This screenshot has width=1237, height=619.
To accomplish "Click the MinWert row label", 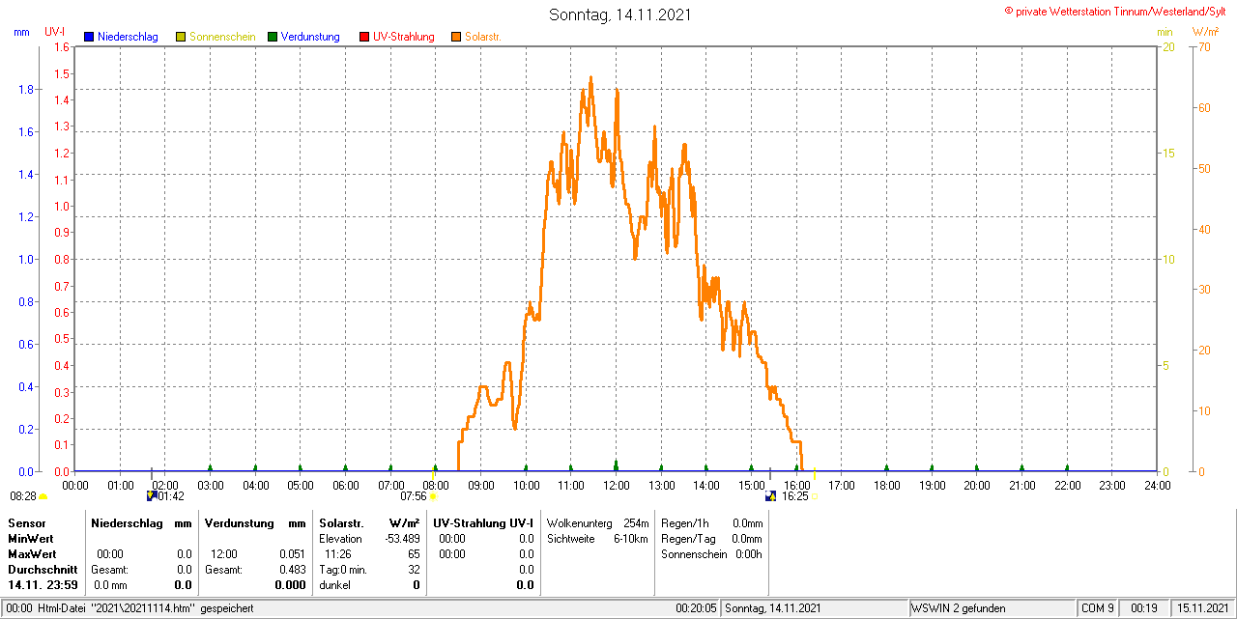I will tap(30, 538).
